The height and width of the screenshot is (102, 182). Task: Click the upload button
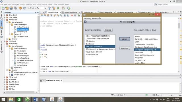(125, 39)
